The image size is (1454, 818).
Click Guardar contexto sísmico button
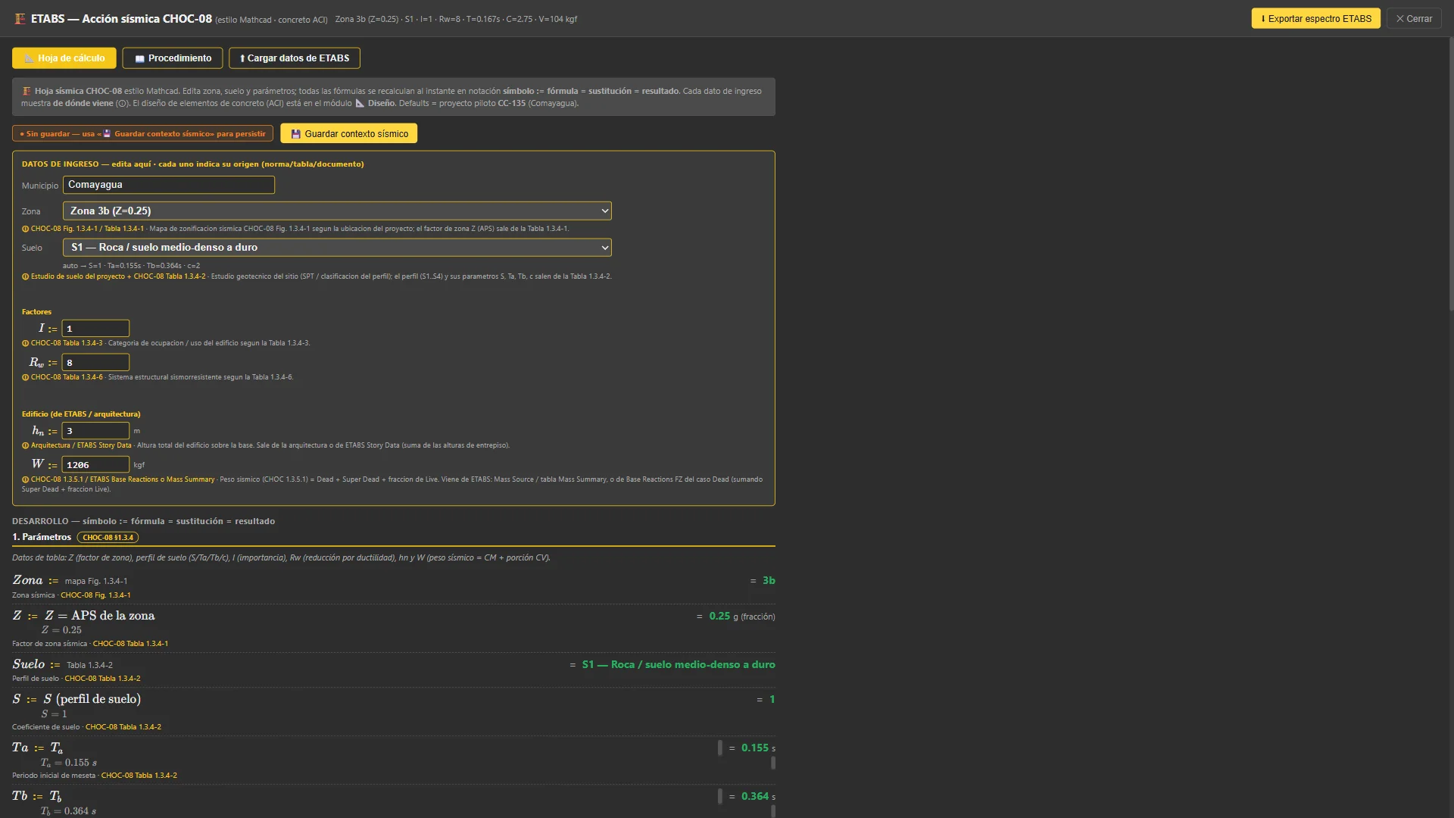348,133
